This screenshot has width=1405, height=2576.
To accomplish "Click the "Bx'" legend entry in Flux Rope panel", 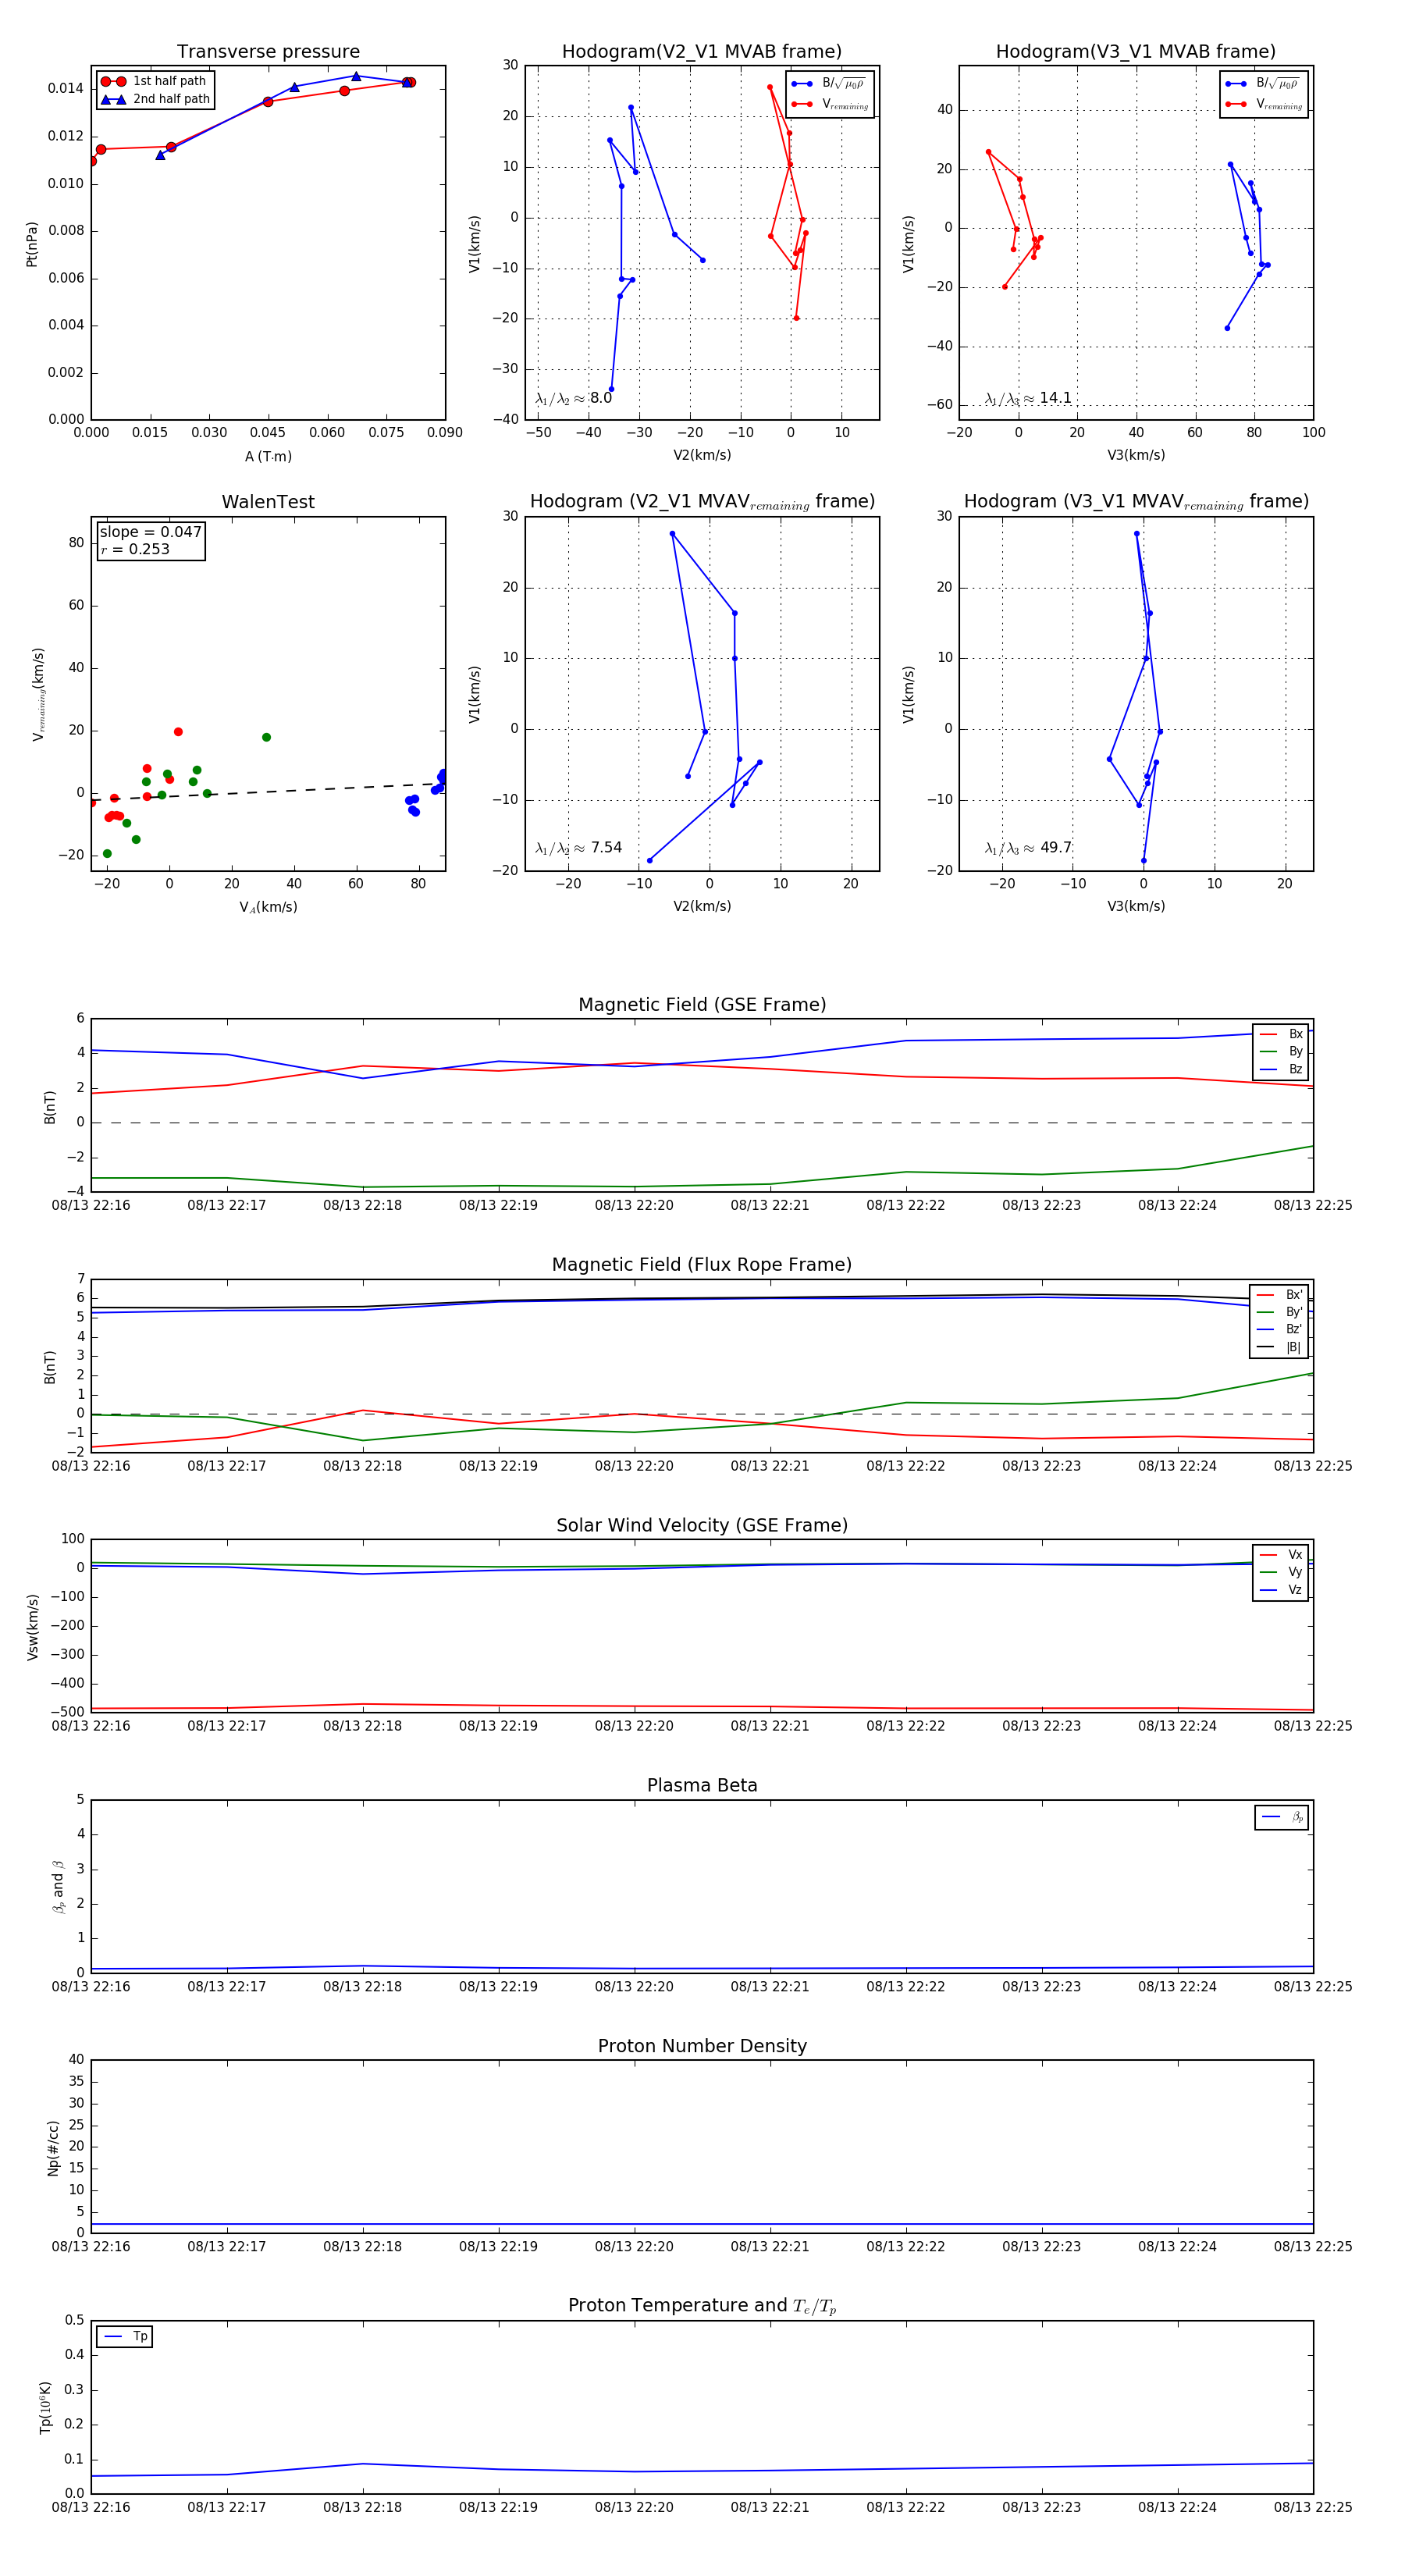I will point(1279,1294).
